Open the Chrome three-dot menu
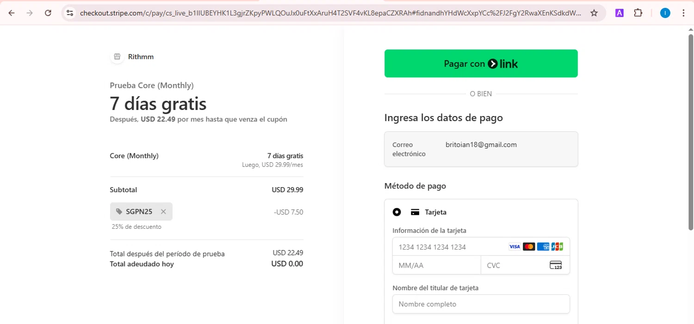Image resolution: width=694 pixels, height=324 pixels. (x=684, y=13)
